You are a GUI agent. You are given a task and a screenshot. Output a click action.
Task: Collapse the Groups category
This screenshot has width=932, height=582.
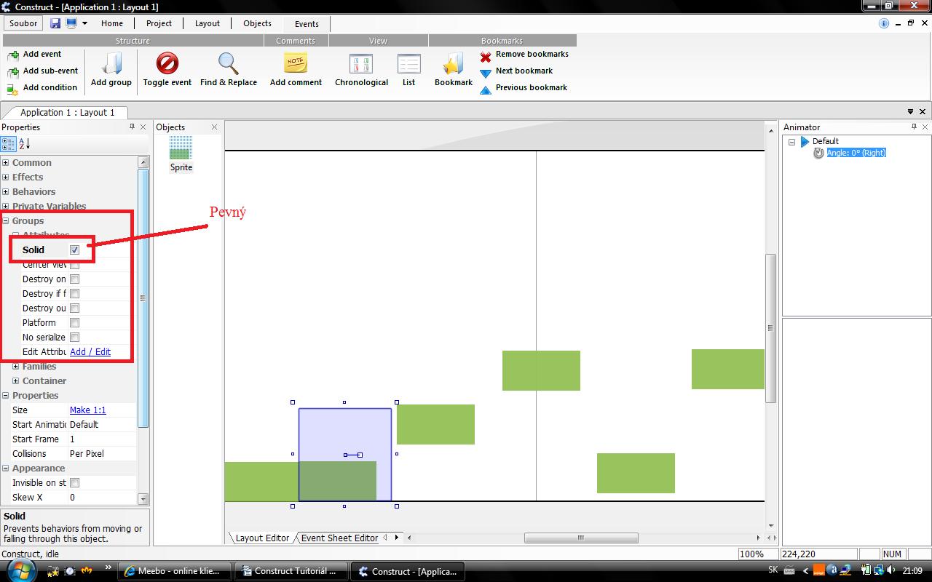(6, 220)
